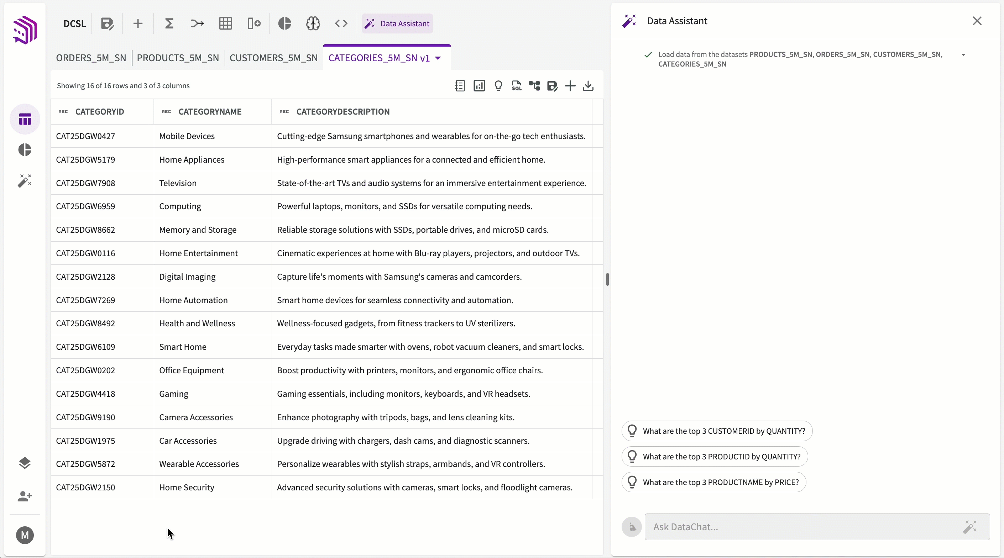This screenshot has height=558, width=1004.
Task: Switch to the PRODUCTS_5M_SN tab
Action: click(x=178, y=58)
